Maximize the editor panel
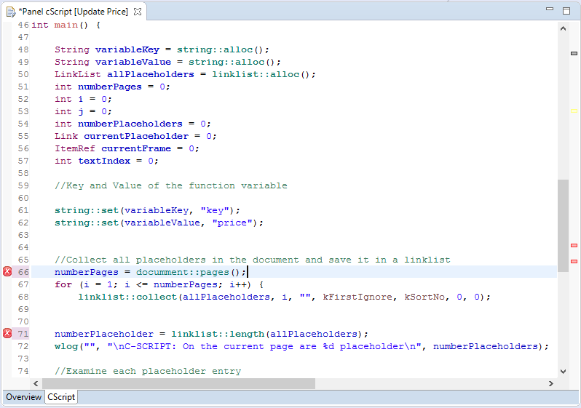The image size is (581, 408). tap(566, 11)
